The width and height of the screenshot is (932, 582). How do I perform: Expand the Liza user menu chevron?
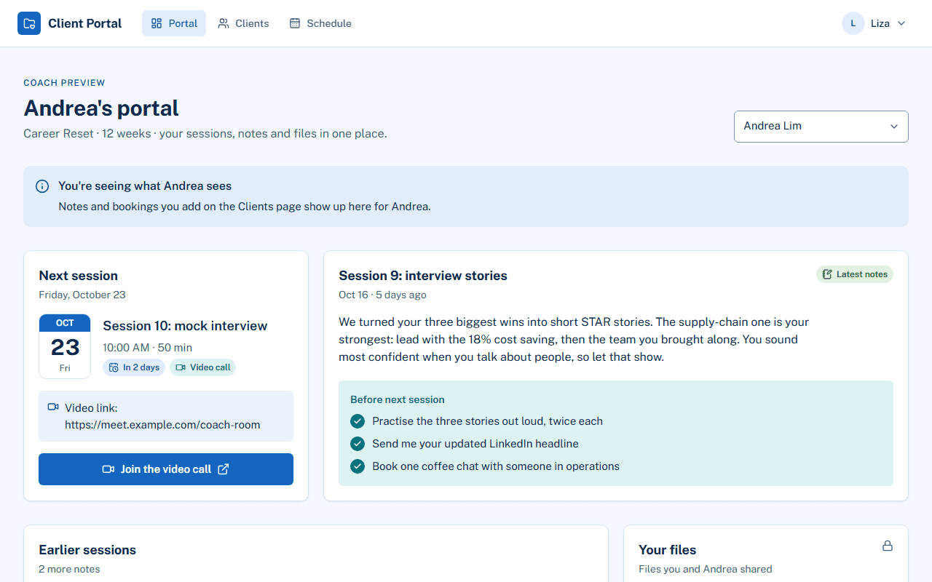click(x=901, y=23)
